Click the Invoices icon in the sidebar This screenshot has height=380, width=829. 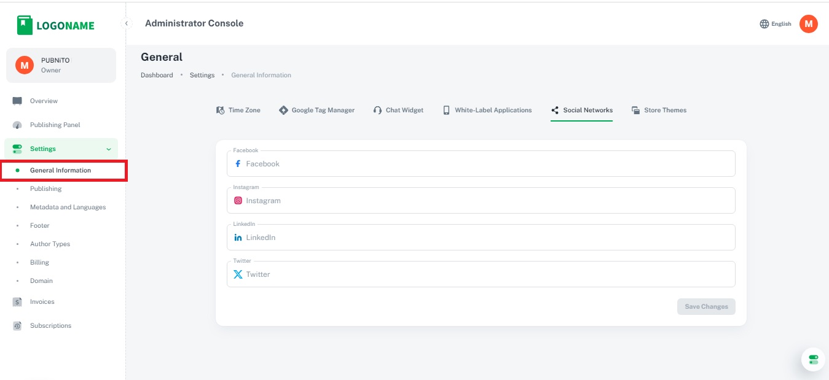[17, 302]
